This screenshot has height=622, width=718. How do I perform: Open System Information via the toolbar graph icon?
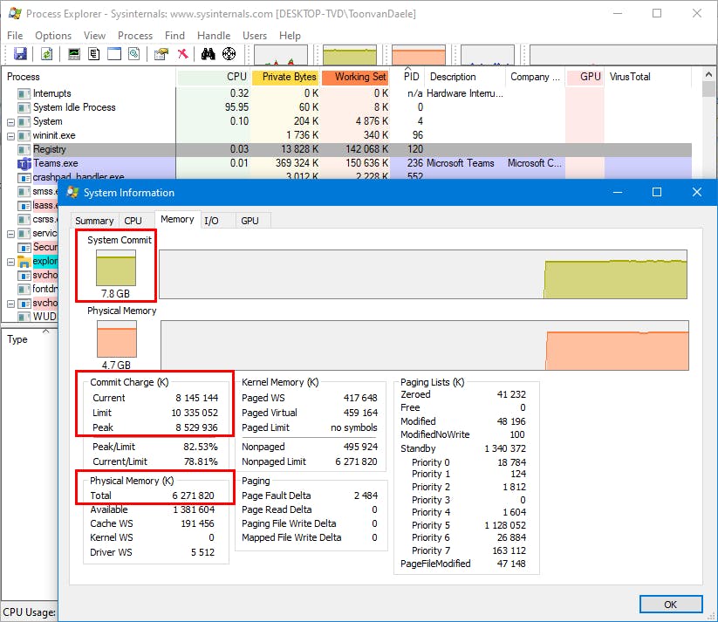(x=74, y=54)
